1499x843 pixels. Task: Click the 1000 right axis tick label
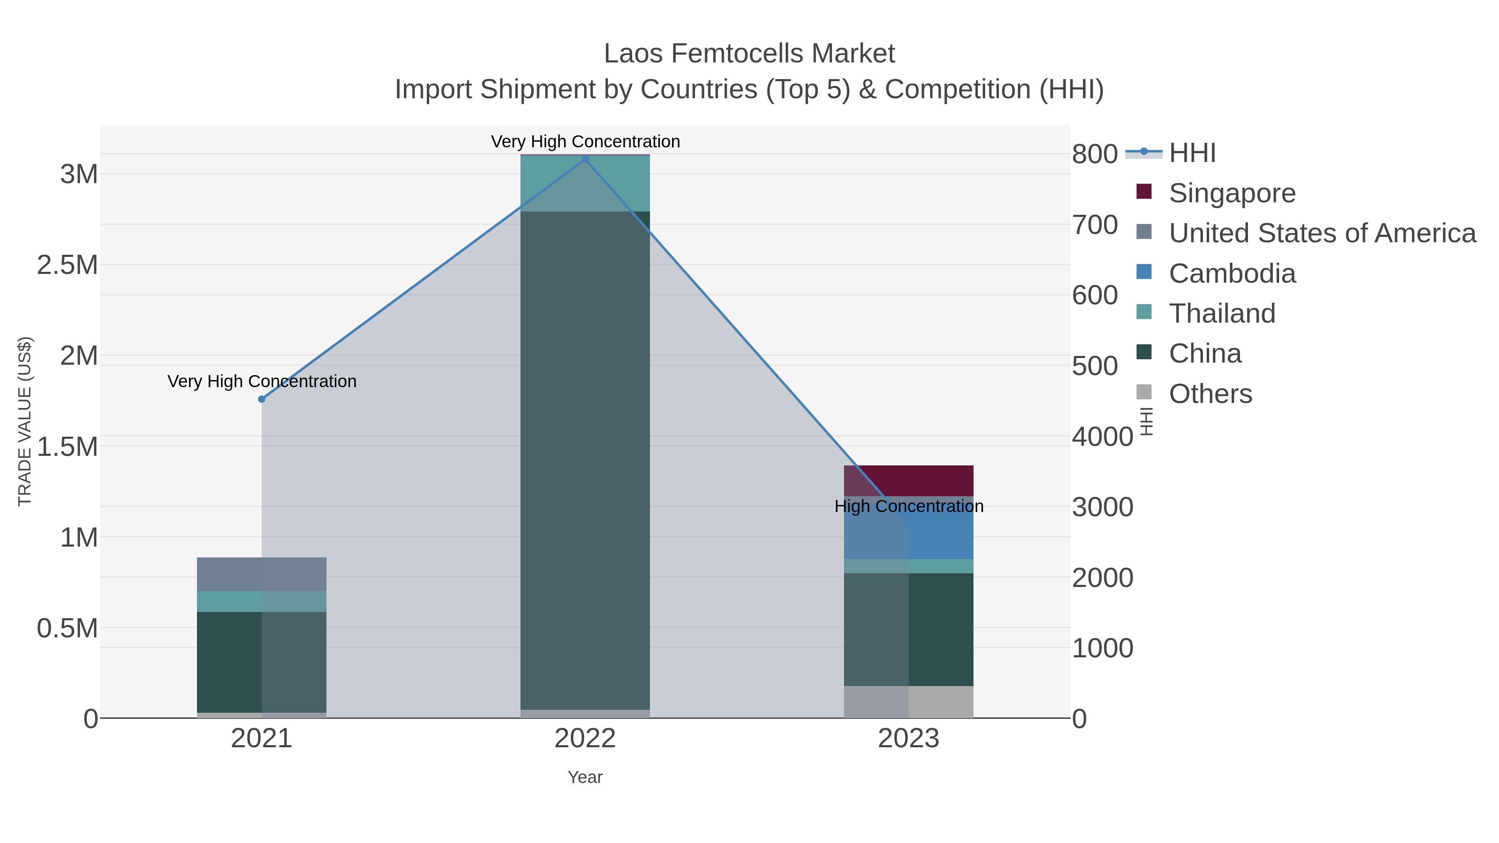1103,647
